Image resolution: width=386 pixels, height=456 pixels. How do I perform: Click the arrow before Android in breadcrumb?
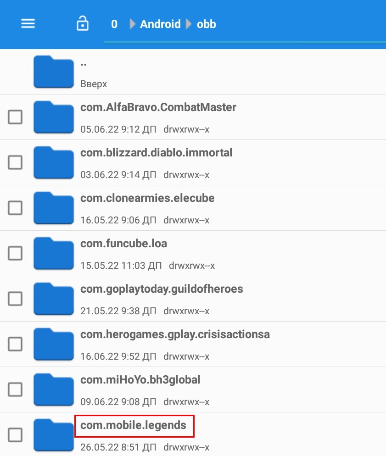132,24
